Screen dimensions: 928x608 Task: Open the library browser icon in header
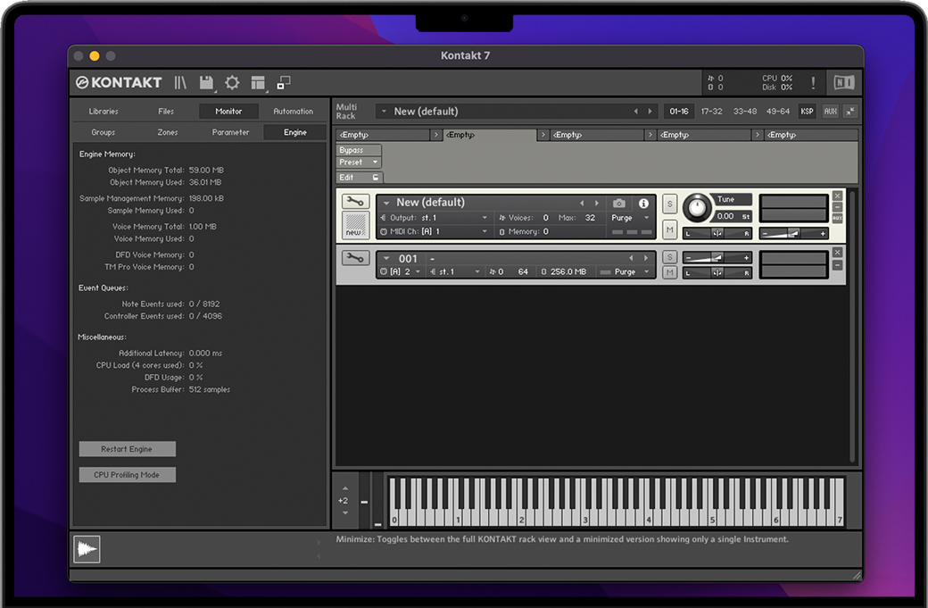(x=180, y=83)
